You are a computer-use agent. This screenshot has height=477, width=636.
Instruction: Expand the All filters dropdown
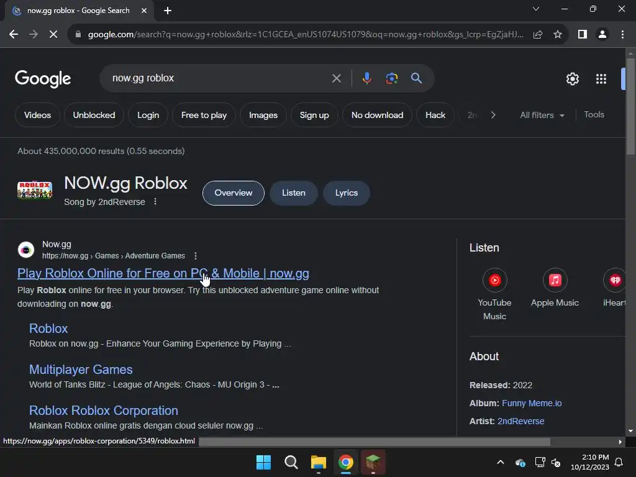542,115
